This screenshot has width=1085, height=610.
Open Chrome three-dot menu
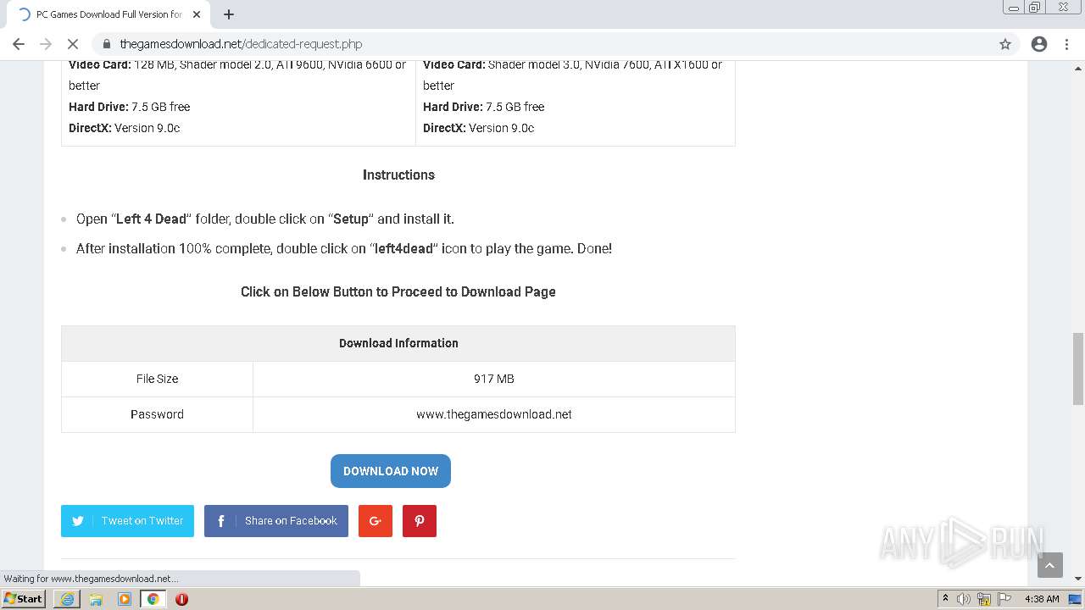(x=1066, y=44)
